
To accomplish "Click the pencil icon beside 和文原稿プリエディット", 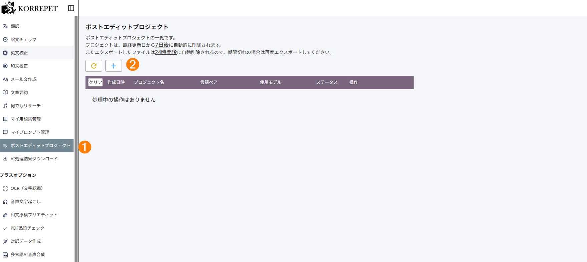I will [5, 215].
